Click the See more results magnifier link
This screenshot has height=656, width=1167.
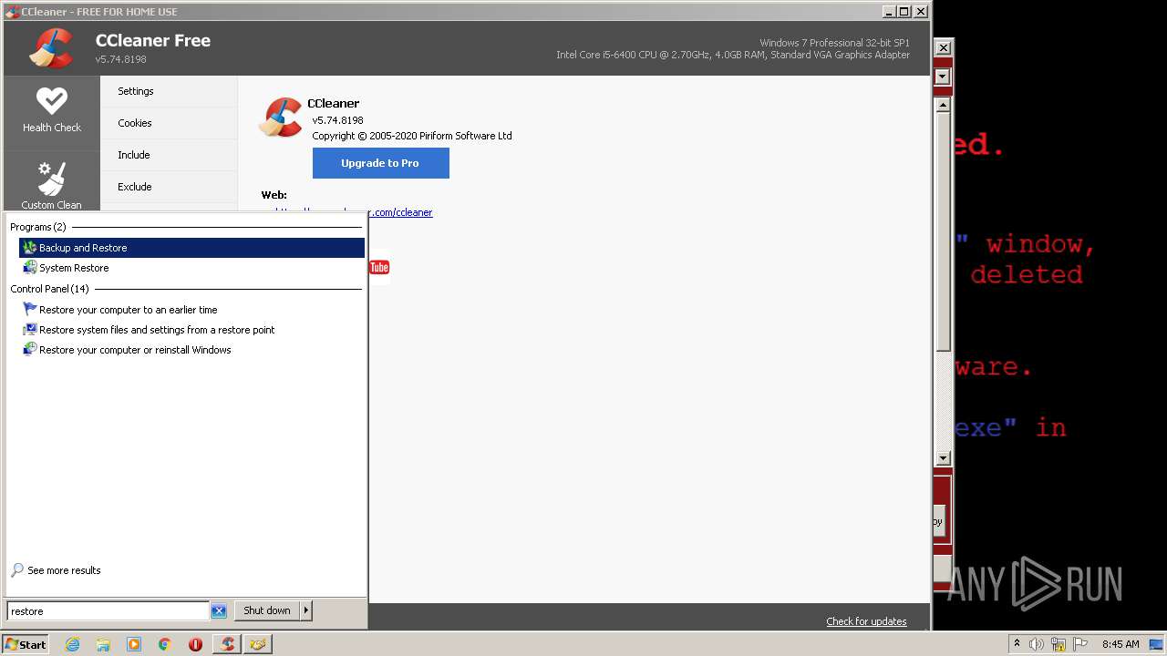click(56, 570)
